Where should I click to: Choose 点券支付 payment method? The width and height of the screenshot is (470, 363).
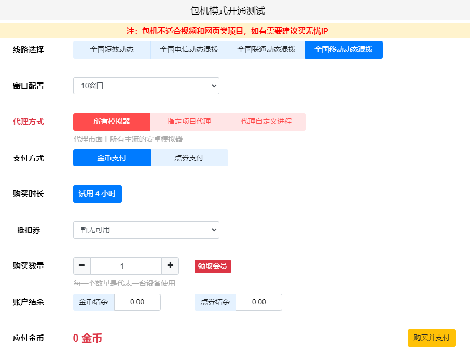[x=189, y=158]
